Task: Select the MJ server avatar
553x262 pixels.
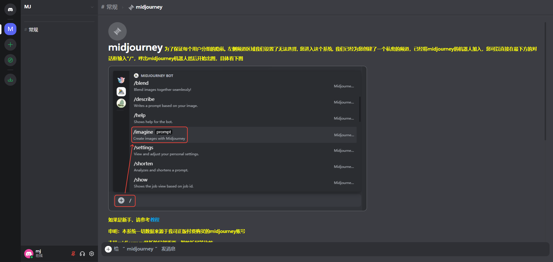Action: pos(10,29)
